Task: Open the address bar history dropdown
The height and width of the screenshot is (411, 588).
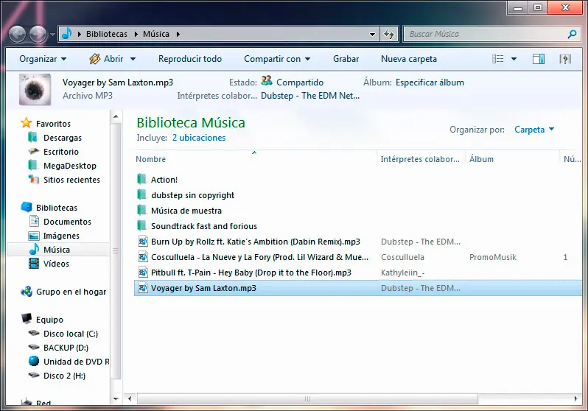Action: coord(372,34)
